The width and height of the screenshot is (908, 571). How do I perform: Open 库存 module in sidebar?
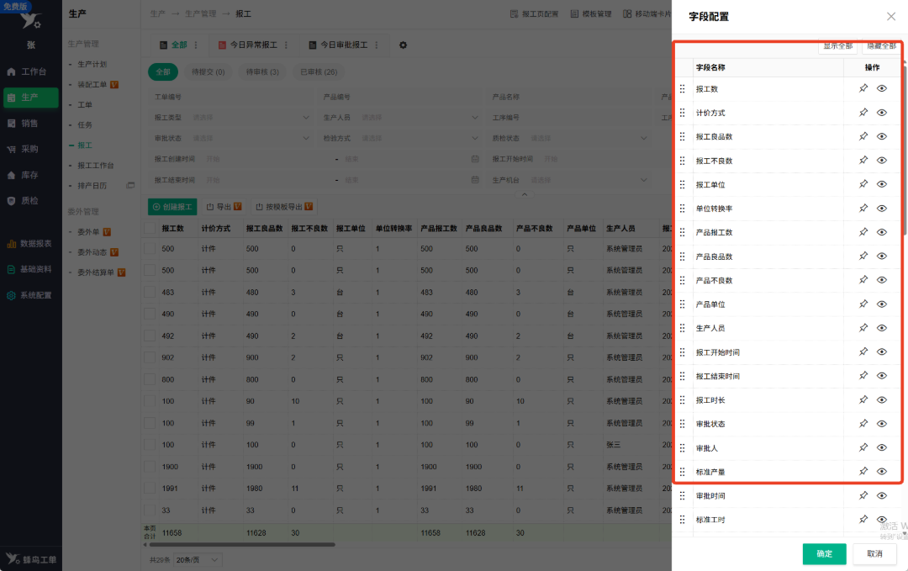(x=31, y=175)
